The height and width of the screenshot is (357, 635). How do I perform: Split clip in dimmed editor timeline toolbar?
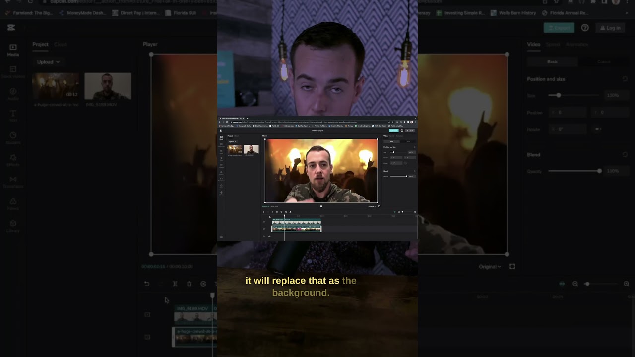click(x=175, y=284)
